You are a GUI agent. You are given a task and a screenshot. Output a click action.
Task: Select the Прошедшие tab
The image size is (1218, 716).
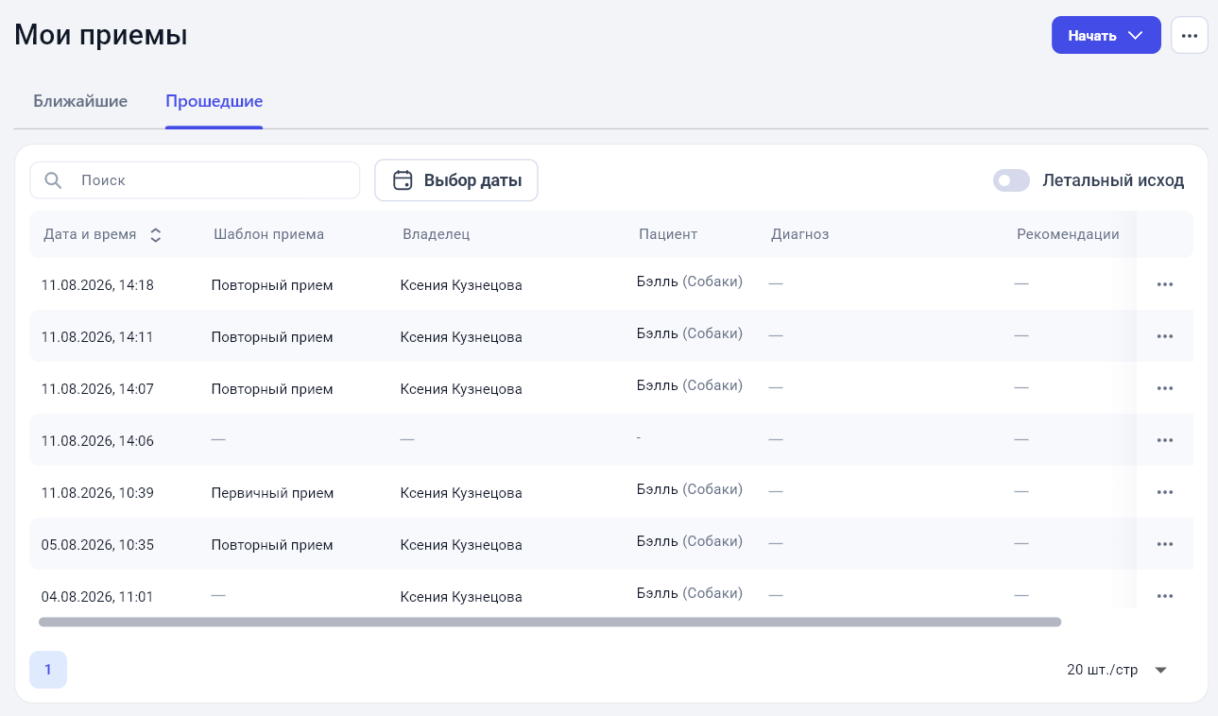point(214,101)
